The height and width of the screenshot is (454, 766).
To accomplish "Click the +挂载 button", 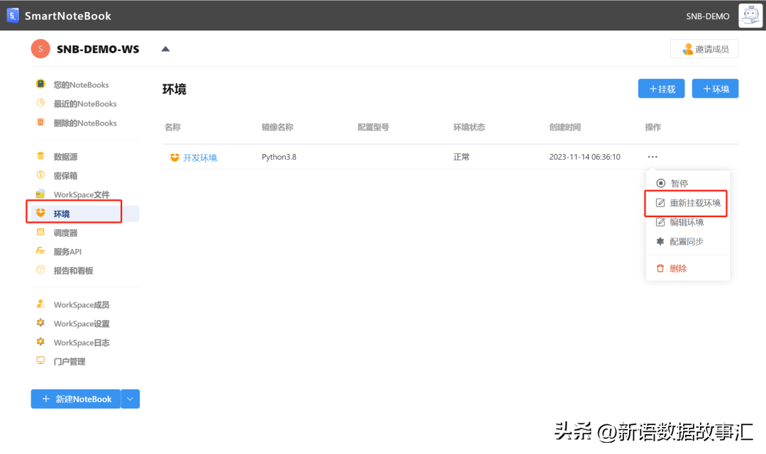I will click(x=661, y=89).
